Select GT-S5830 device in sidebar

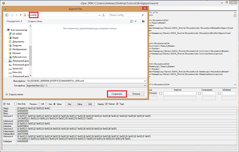[x=18, y=34]
